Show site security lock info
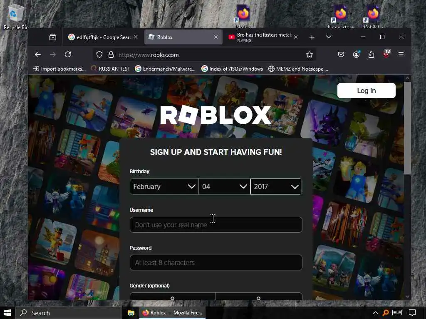This screenshot has width=426, height=319. click(111, 55)
